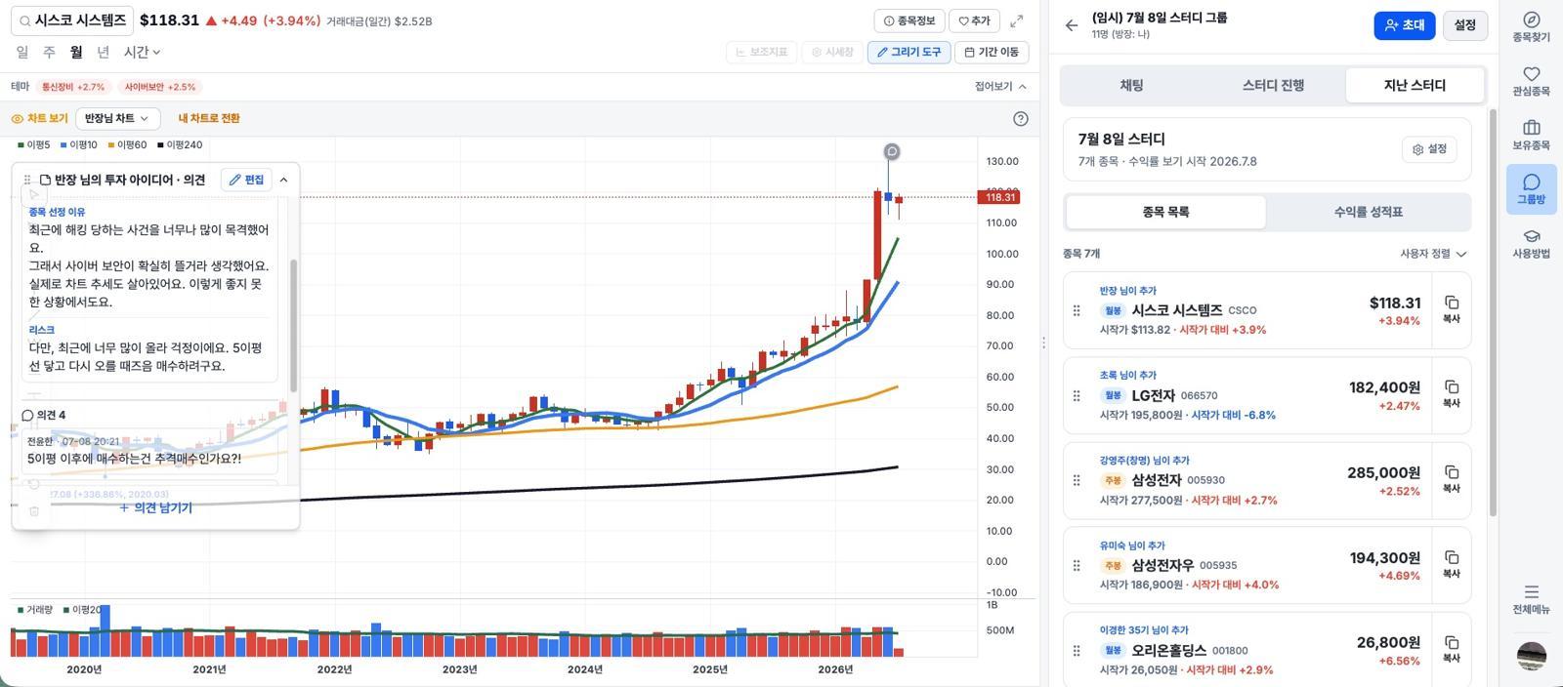Click 내 차트로 전환 link
This screenshot has height=687, width=1563.
coord(209,118)
